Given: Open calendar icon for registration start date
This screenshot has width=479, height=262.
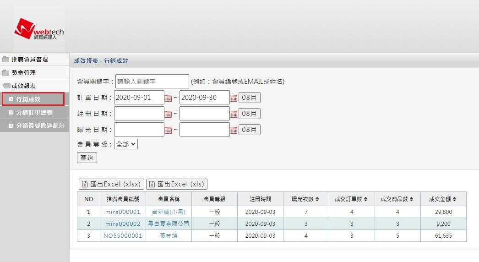Looking at the screenshot, I should [168, 114].
